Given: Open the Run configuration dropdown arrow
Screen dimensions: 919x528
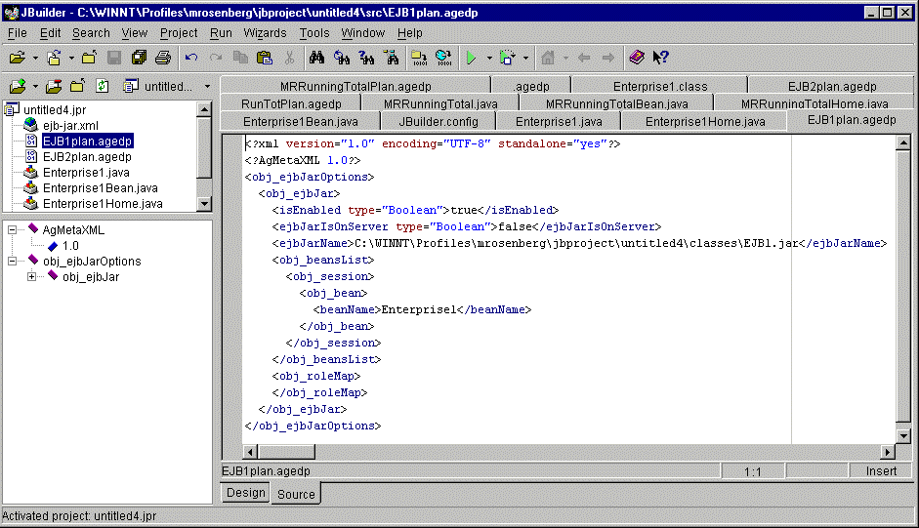Looking at the screenshot, I should (489, 58).
